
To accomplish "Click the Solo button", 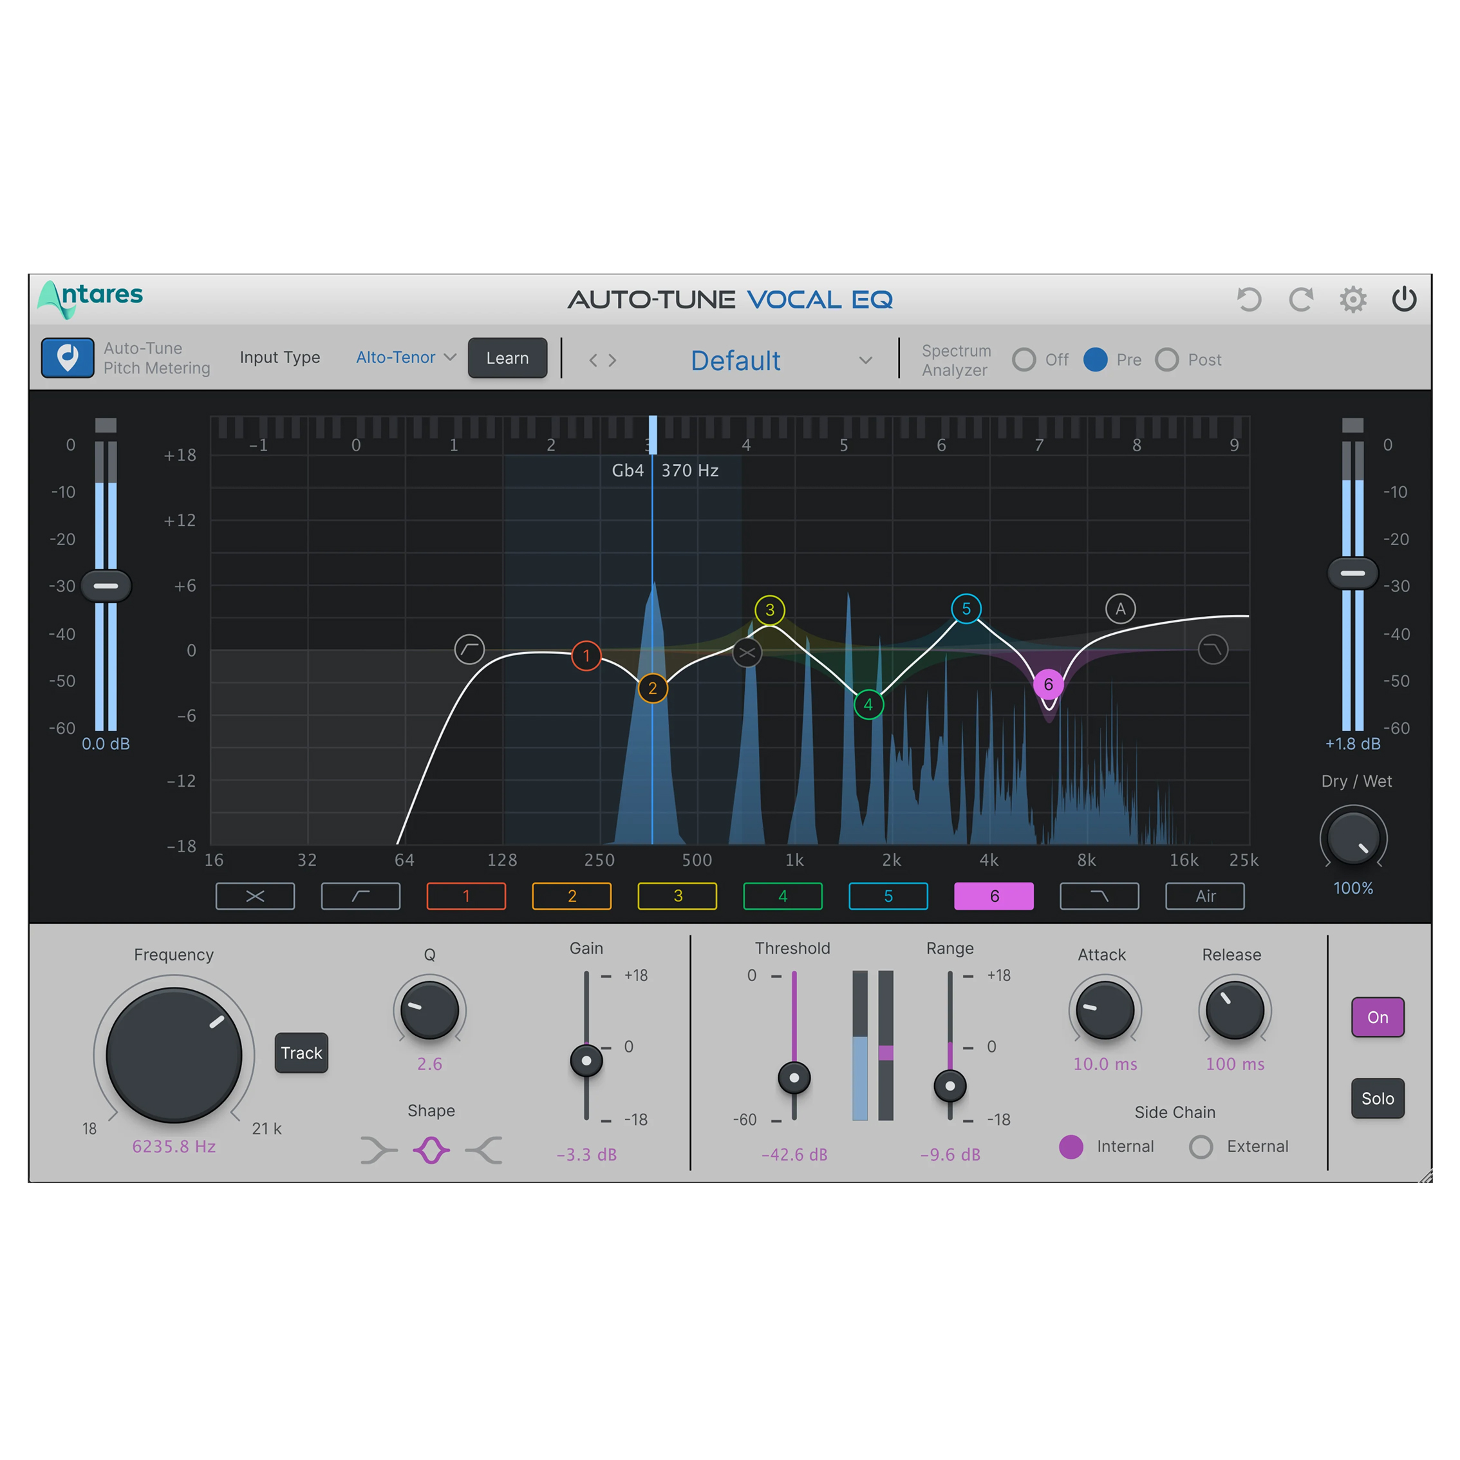I will (x=1377, y=1098).
